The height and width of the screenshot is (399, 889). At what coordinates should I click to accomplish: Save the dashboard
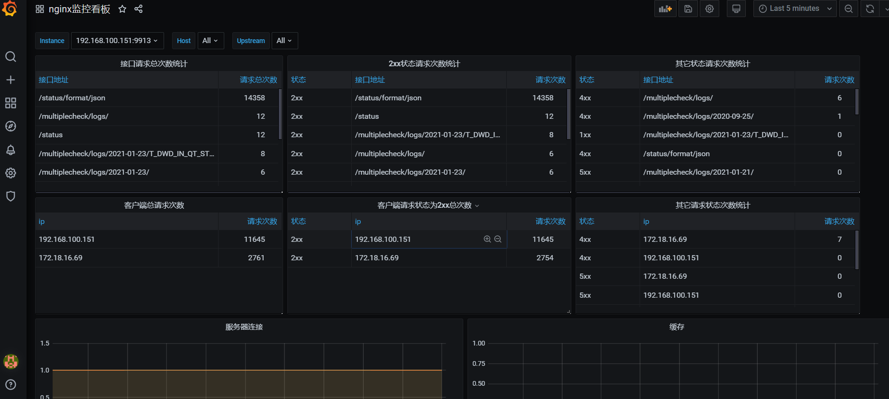point(688,9)
